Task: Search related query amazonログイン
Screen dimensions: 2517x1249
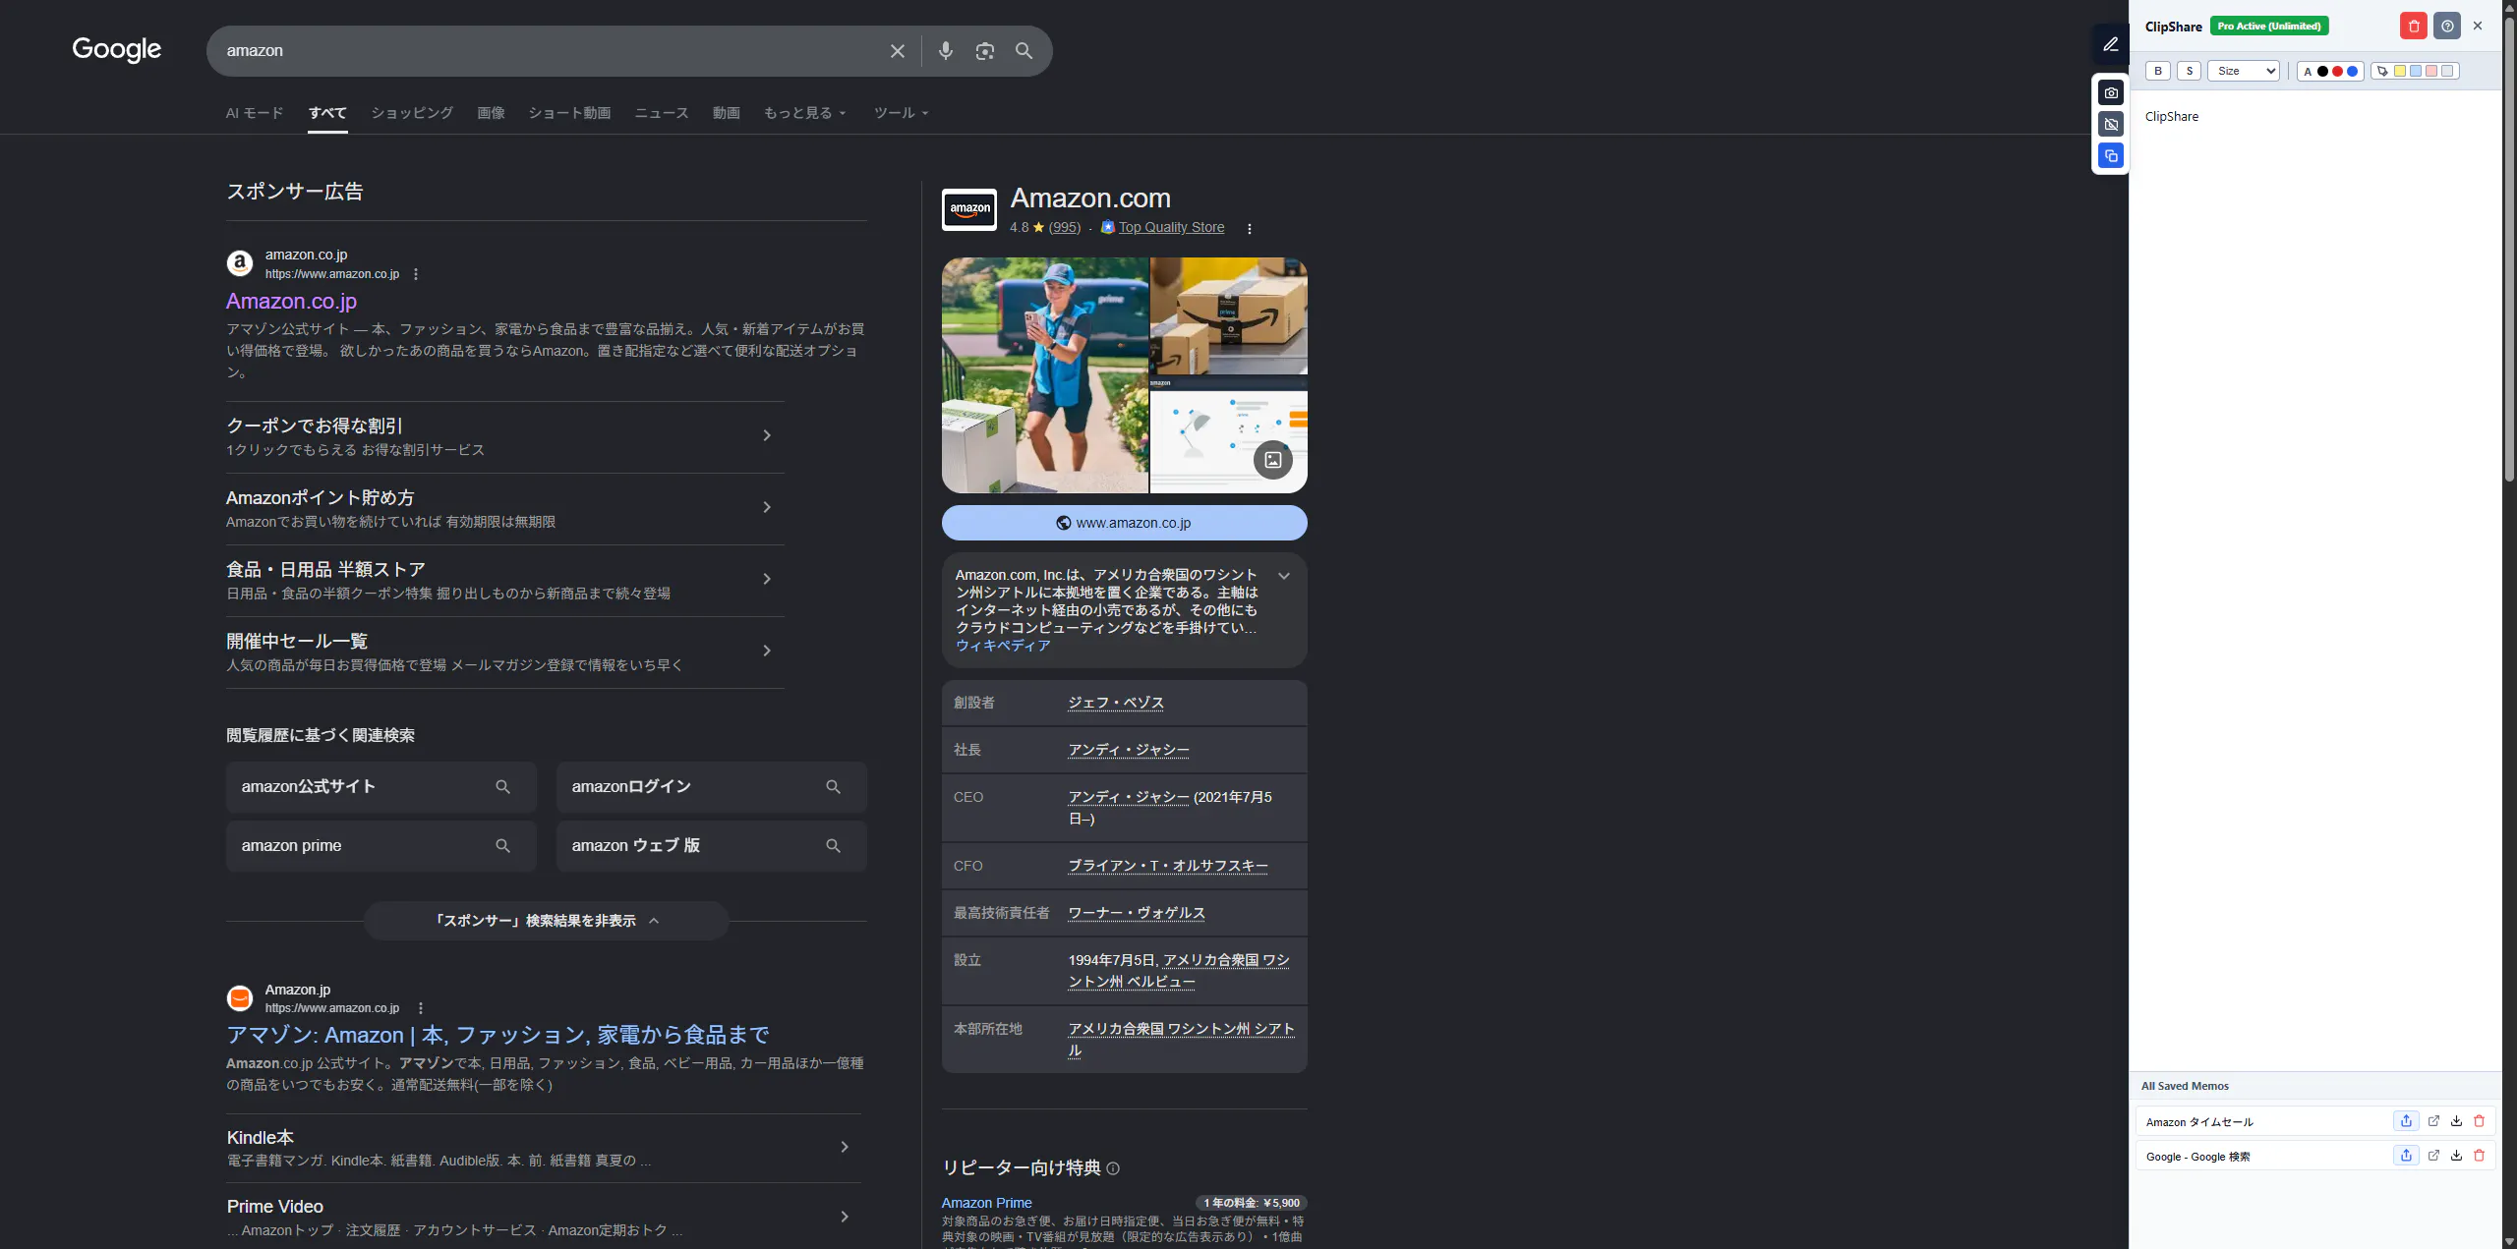Action: [x=711, y=787]
